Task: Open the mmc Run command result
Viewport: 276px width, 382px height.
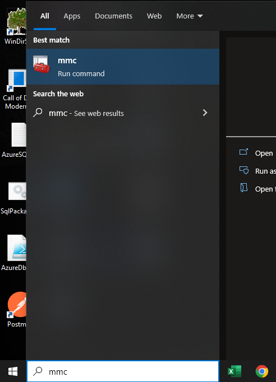Action: (122, 67)
